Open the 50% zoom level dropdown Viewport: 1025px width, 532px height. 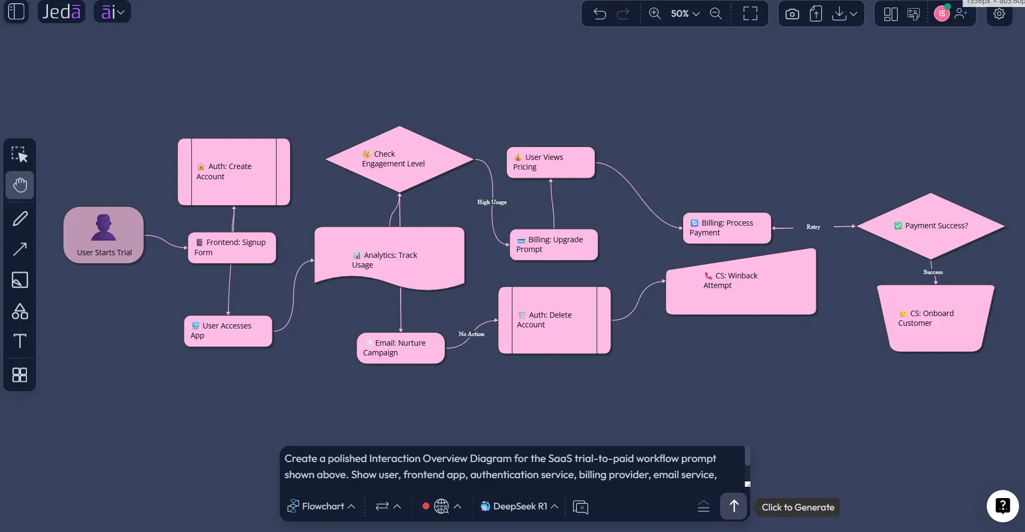pyautogui.click(x=685, y=13)
